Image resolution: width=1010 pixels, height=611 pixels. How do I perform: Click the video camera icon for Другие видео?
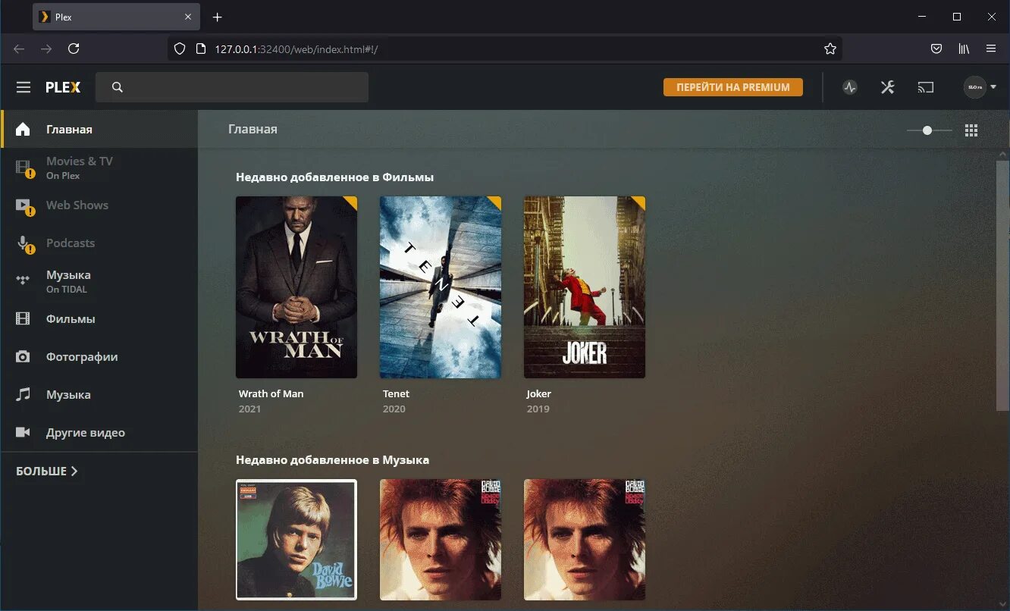point(24,432)
